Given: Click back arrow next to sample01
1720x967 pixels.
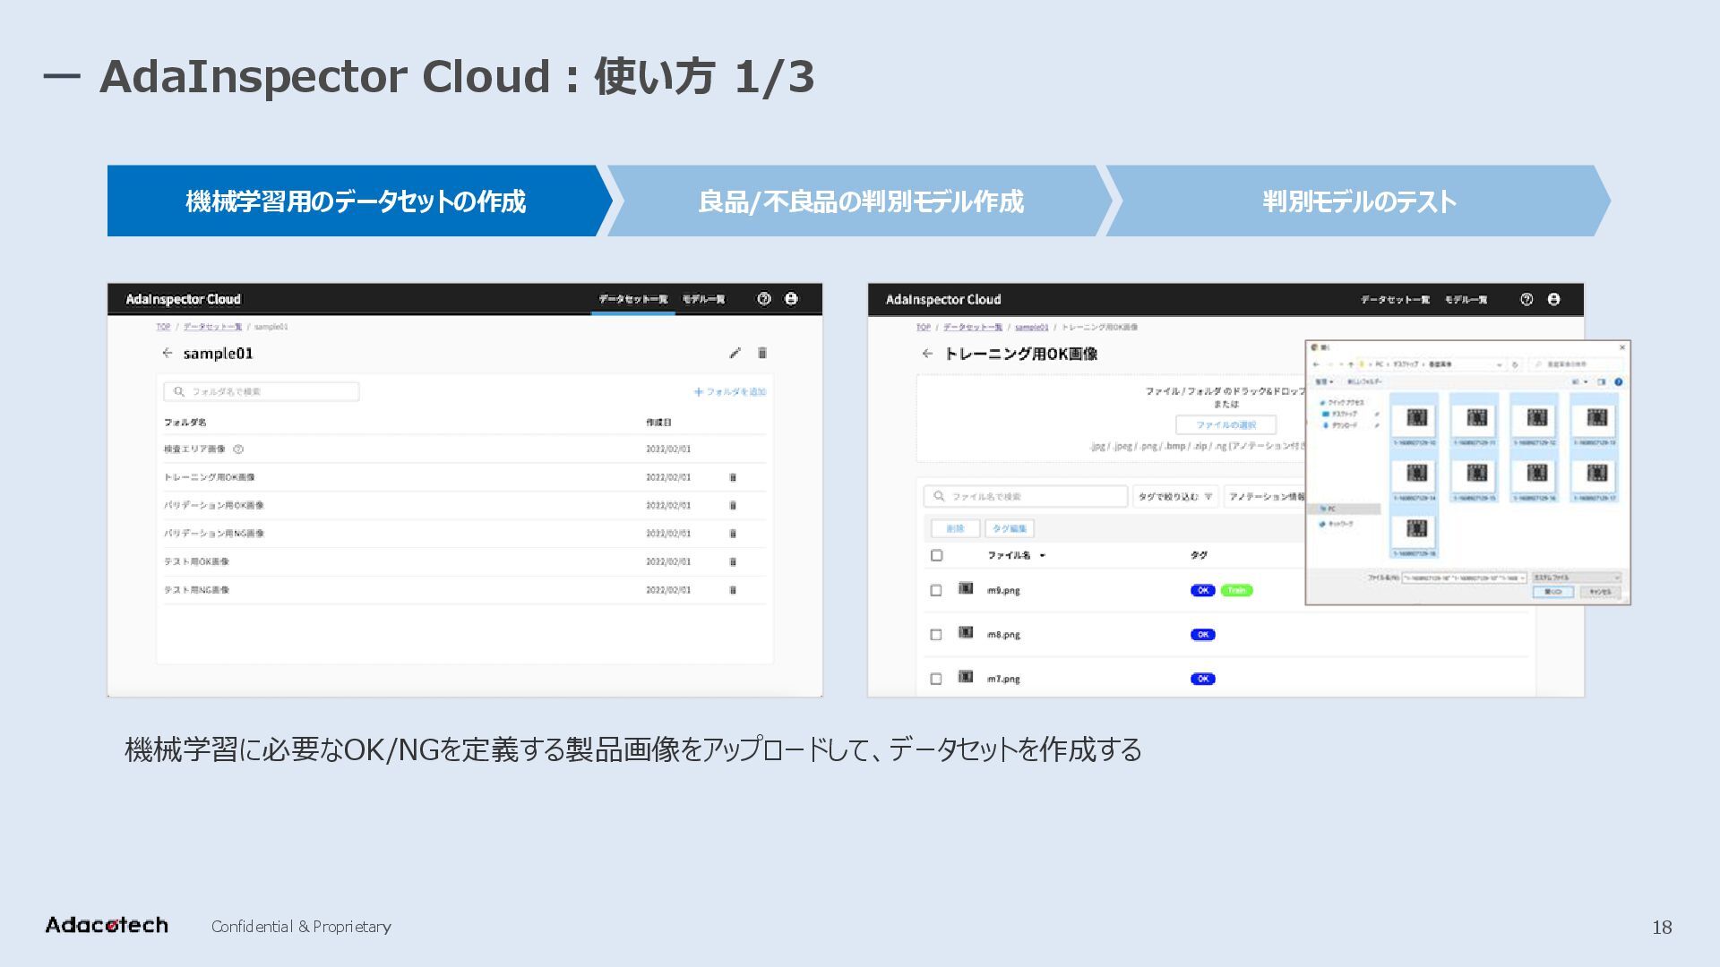Looking at the screenshot, I should (168, 353).
